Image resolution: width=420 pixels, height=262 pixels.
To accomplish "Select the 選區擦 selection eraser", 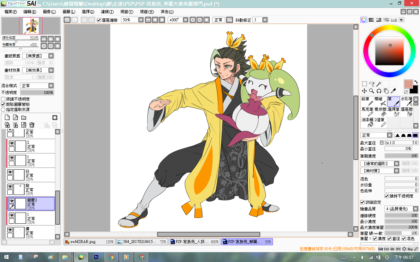I will [407, 112].
